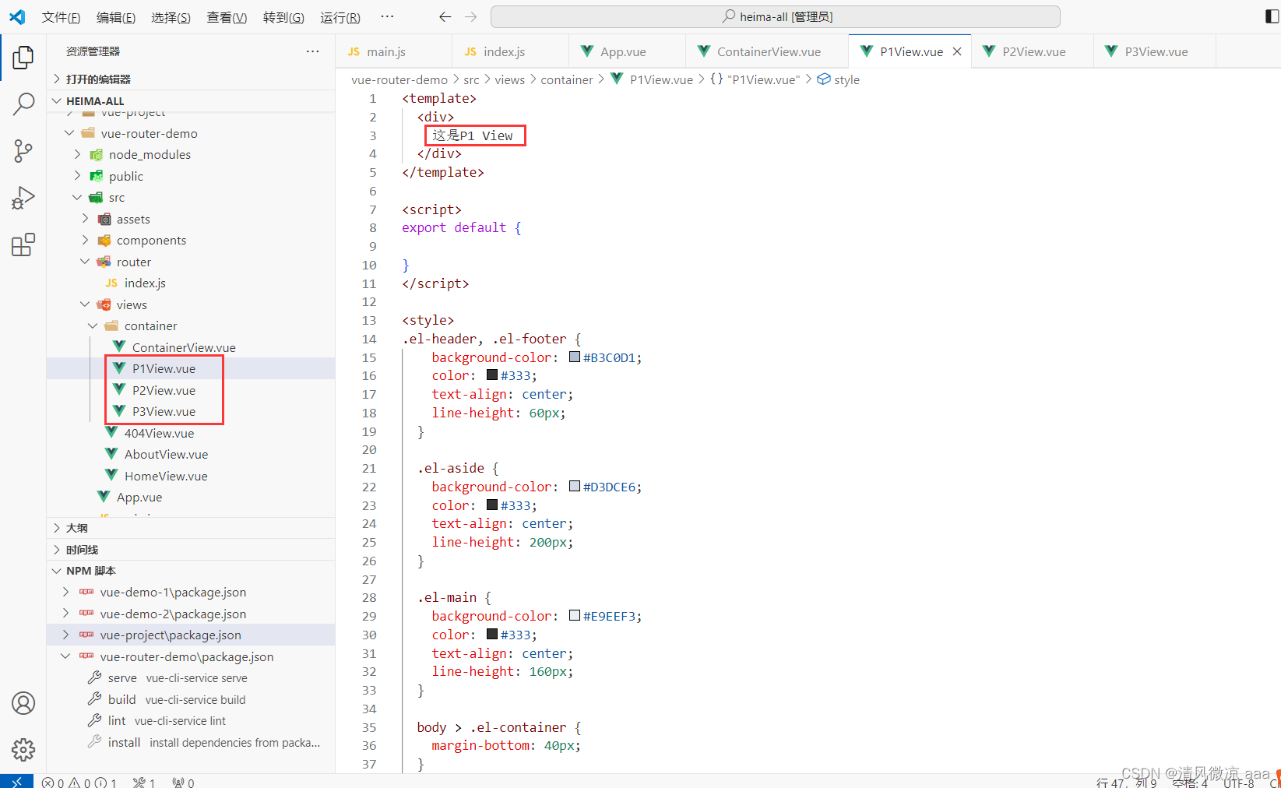Image resolution: width=1281 pixels, height=788 pixels.
Task: Open the 文件(F) menu
Action: point(61,17)
